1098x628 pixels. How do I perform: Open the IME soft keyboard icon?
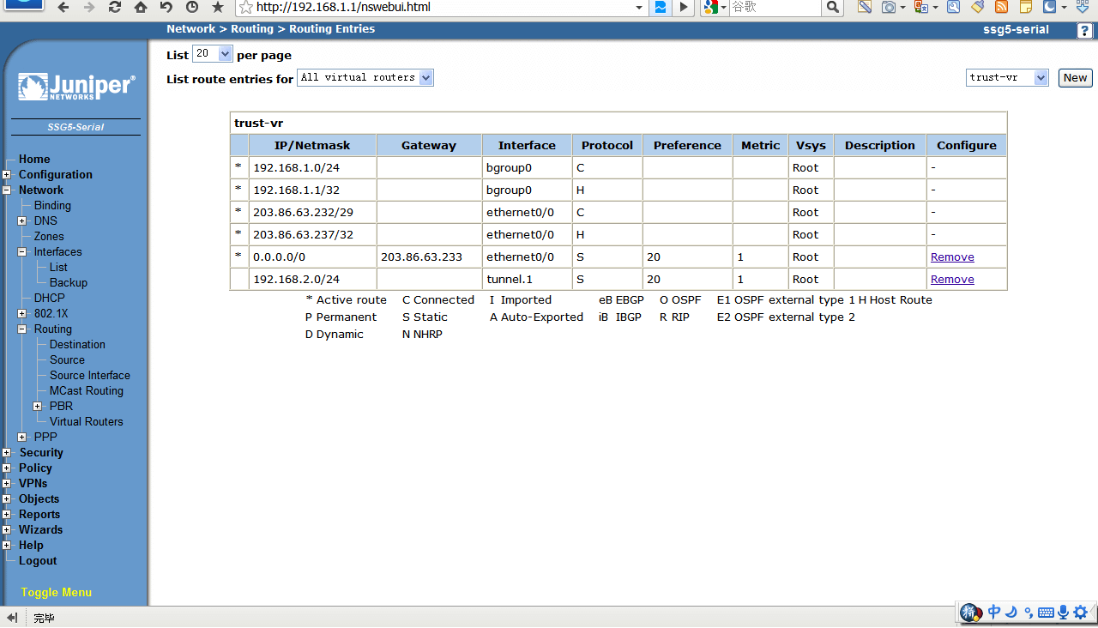[x=1046, y=612]
